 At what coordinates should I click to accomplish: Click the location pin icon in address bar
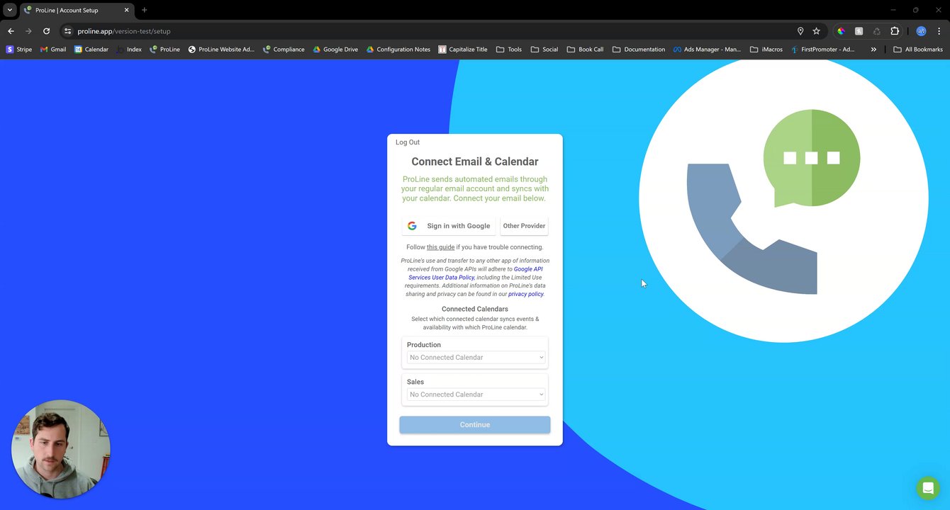tap(800, 31)
